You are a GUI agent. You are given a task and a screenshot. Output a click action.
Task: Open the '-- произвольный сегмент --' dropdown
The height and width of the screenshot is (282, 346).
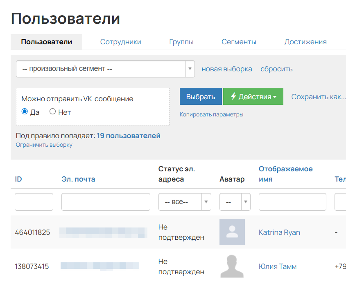click(x=190, y=68)
